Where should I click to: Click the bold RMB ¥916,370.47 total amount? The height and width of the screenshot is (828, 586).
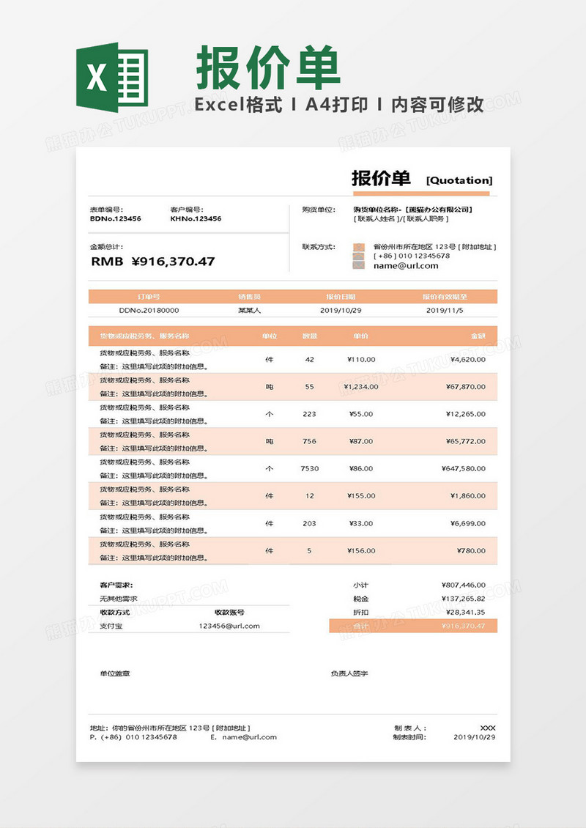[153, 262]
